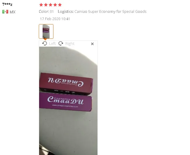
Task: Click the "Left" rotate text label
Action: [x=52, y=44]
